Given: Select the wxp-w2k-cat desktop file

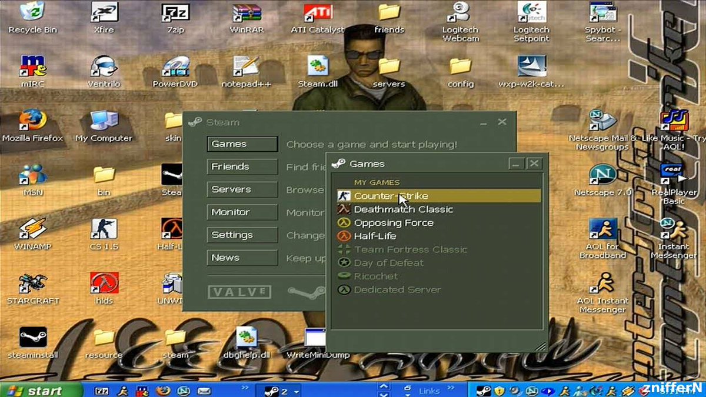Looking at the screenshot, I should [x=531, y=71].
